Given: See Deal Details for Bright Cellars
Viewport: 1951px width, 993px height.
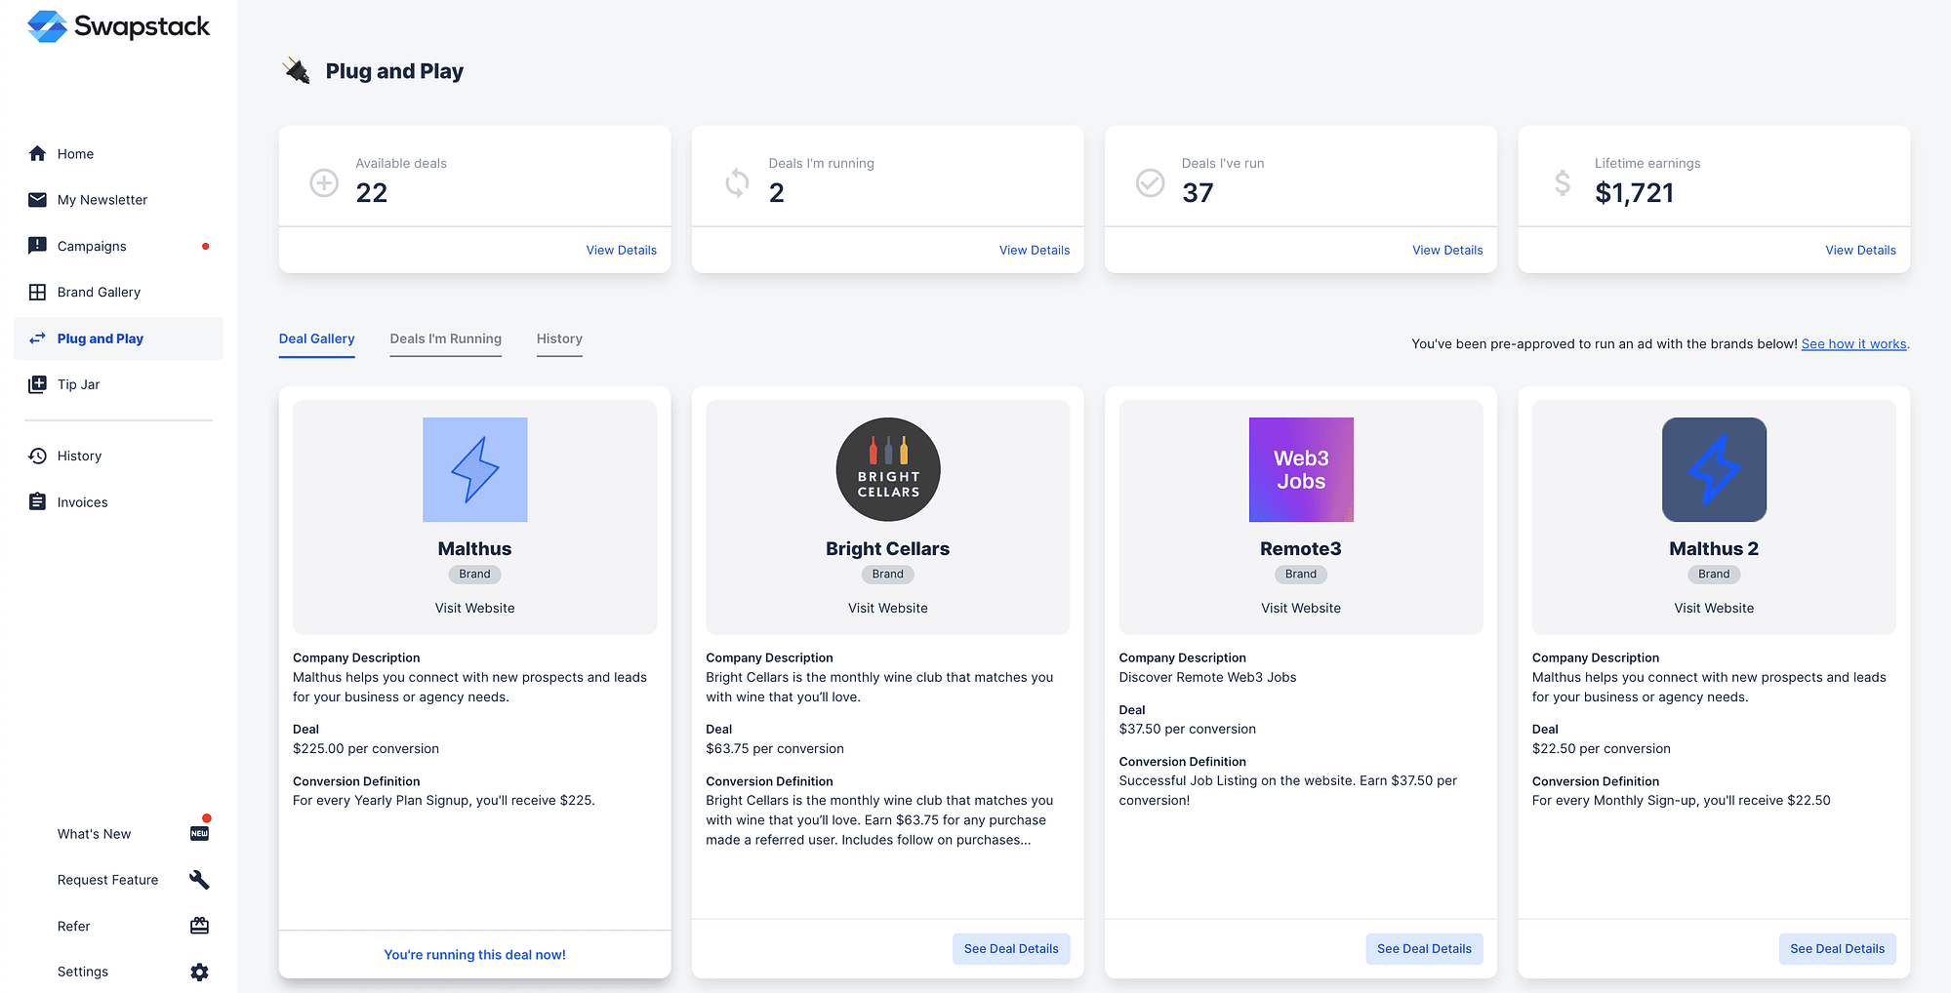Looking at the screenshot, I should 1010,949.
